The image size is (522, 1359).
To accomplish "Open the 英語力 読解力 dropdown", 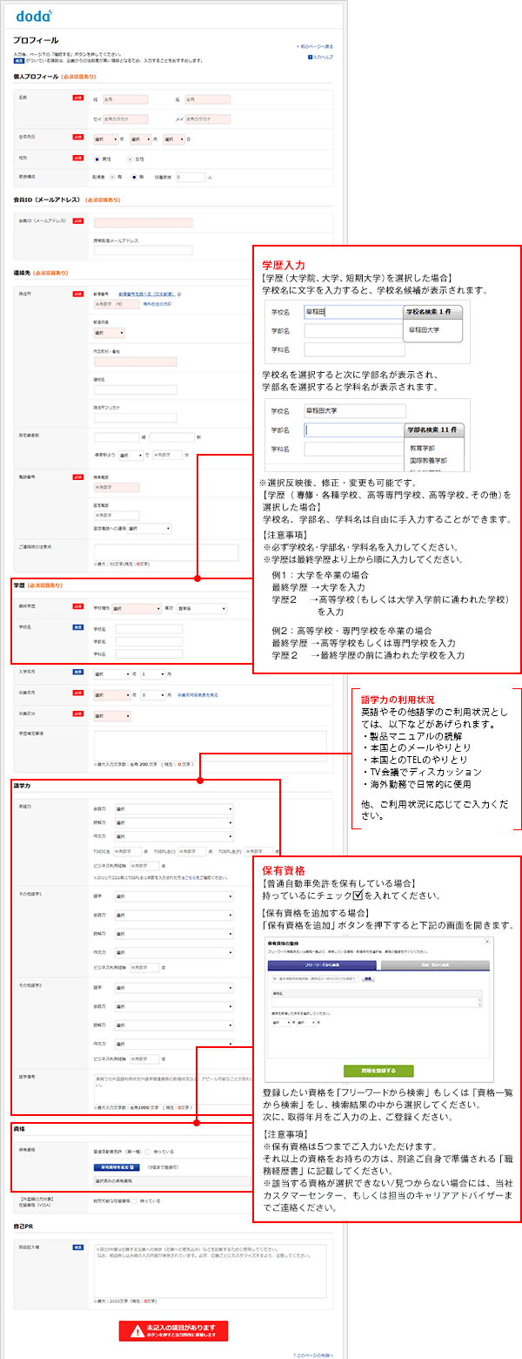I will tap(174, 822).
